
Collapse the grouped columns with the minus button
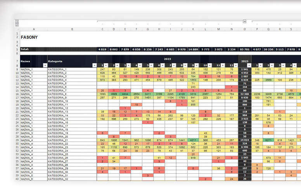click(245, 21)
